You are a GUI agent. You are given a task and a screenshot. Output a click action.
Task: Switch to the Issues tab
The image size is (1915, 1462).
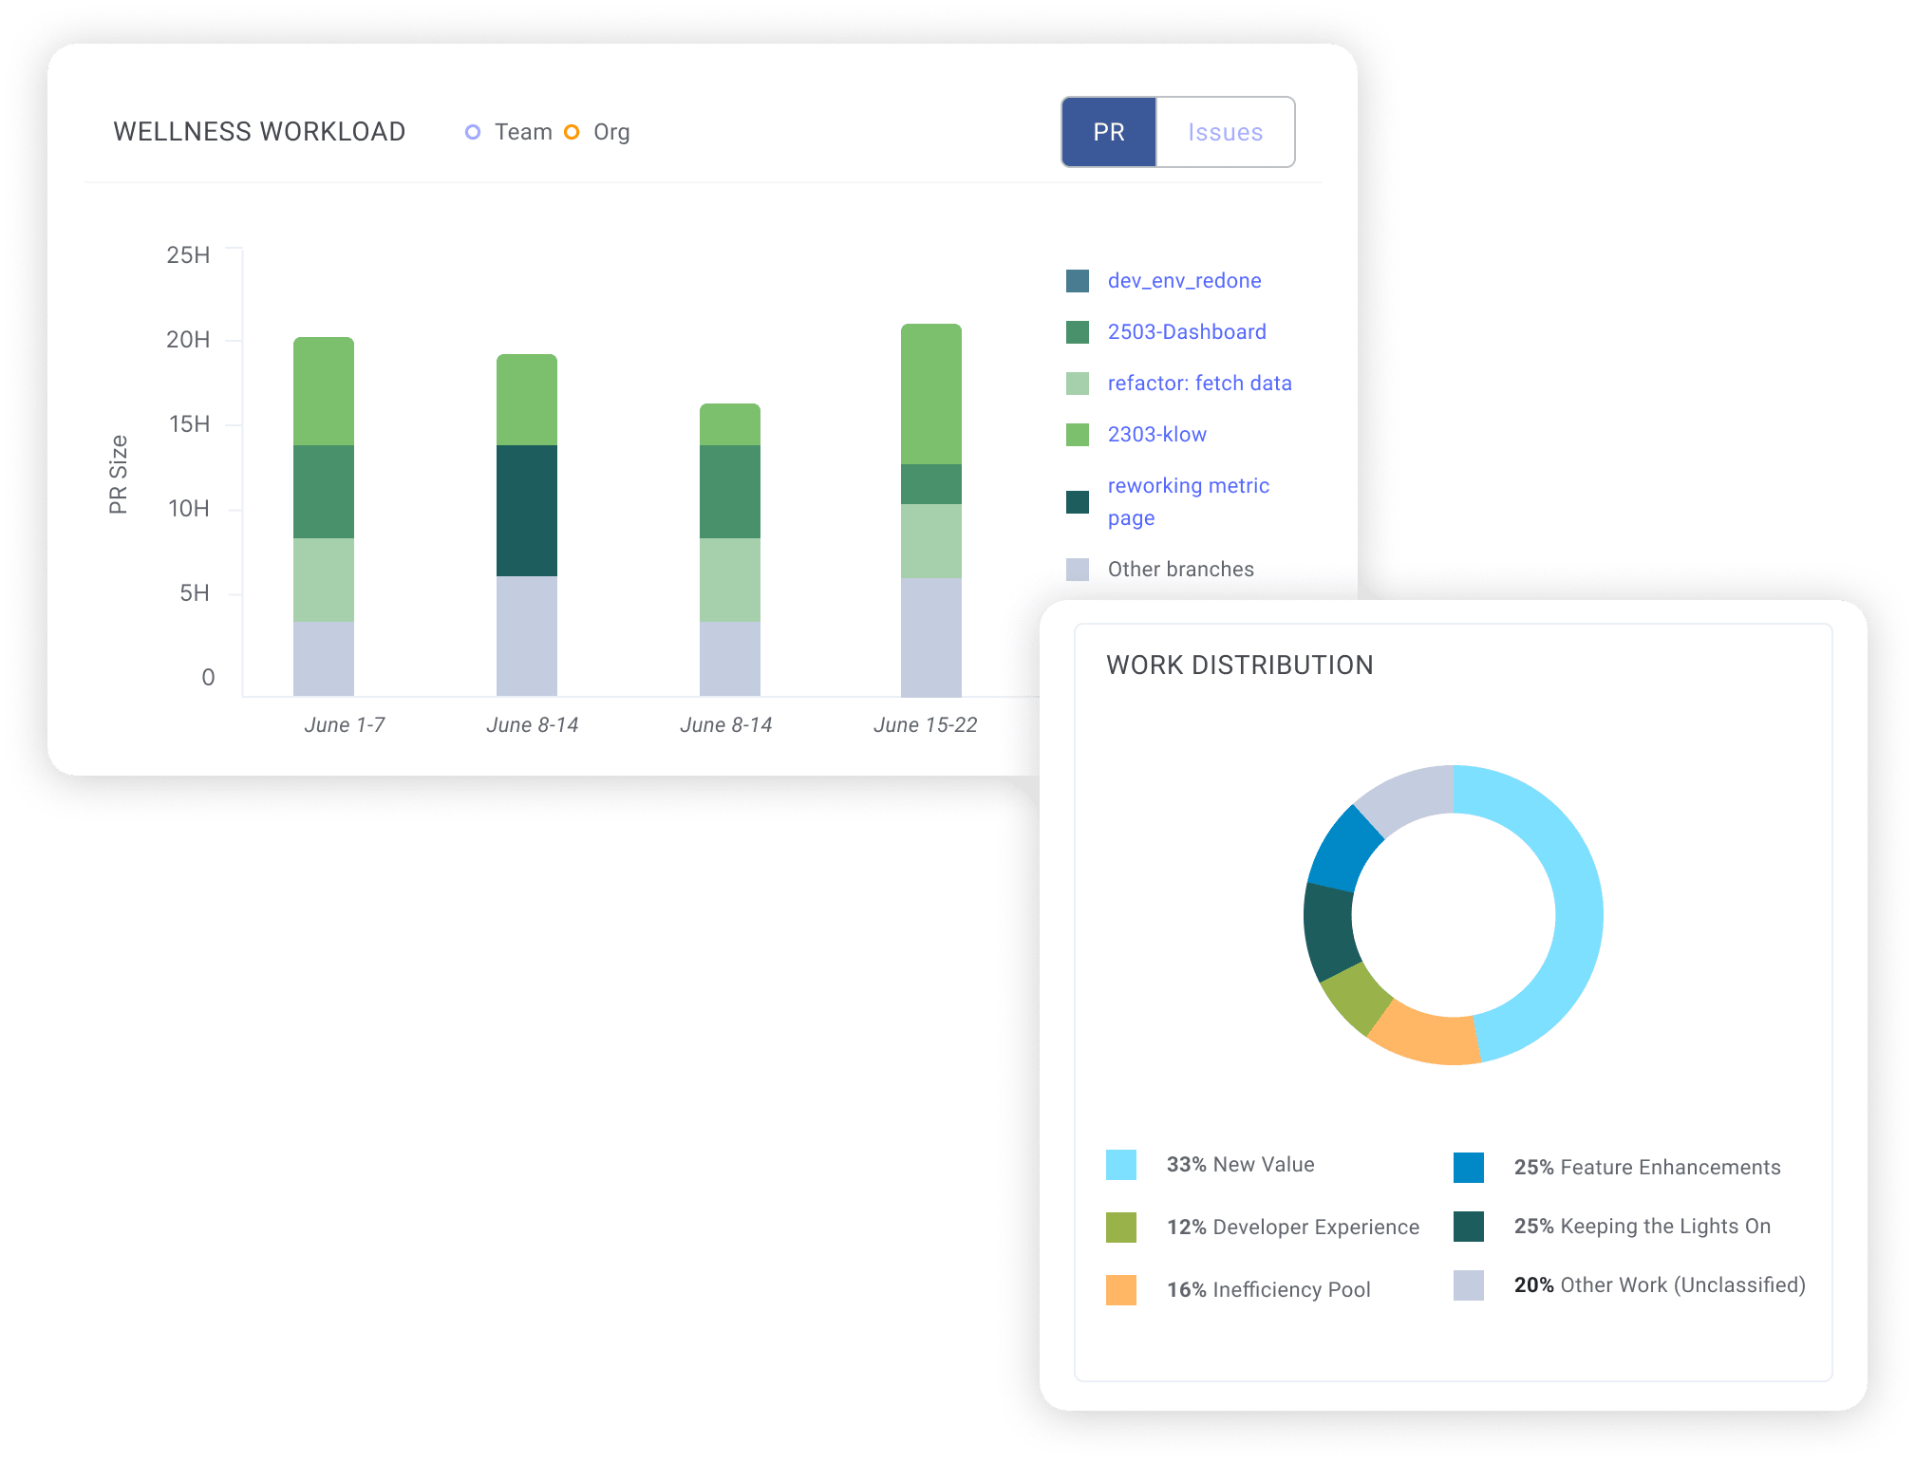click(1225, 132)
